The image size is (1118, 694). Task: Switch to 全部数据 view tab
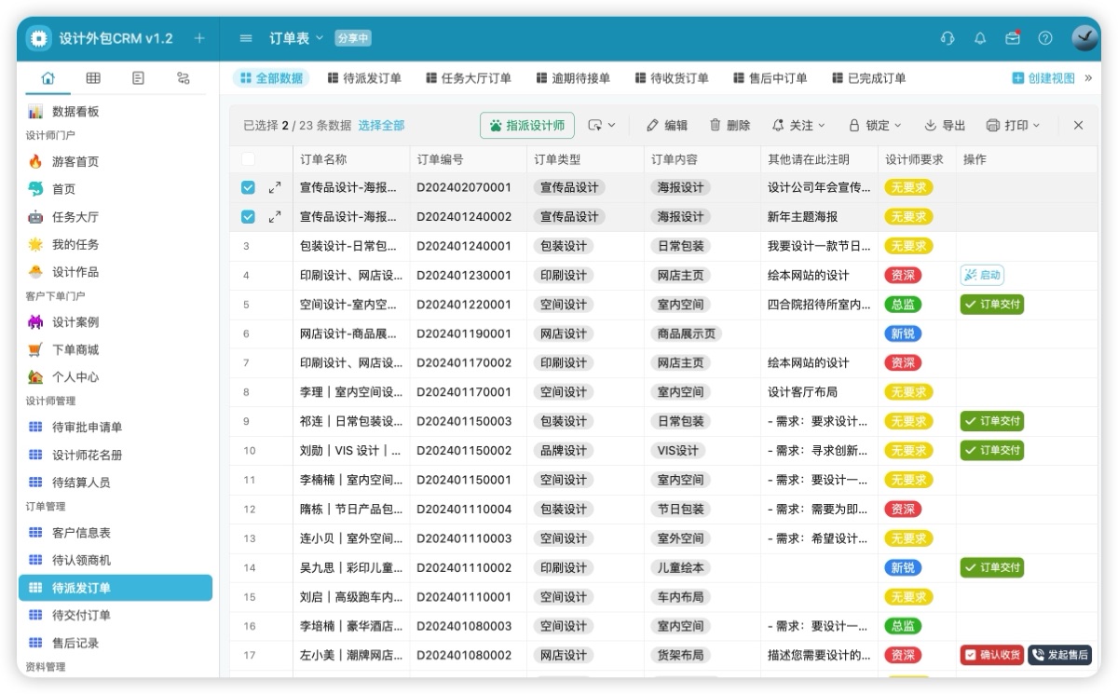pos(271,78)
